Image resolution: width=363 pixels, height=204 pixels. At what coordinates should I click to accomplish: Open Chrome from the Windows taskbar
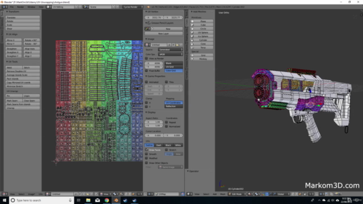coord(107,200)
